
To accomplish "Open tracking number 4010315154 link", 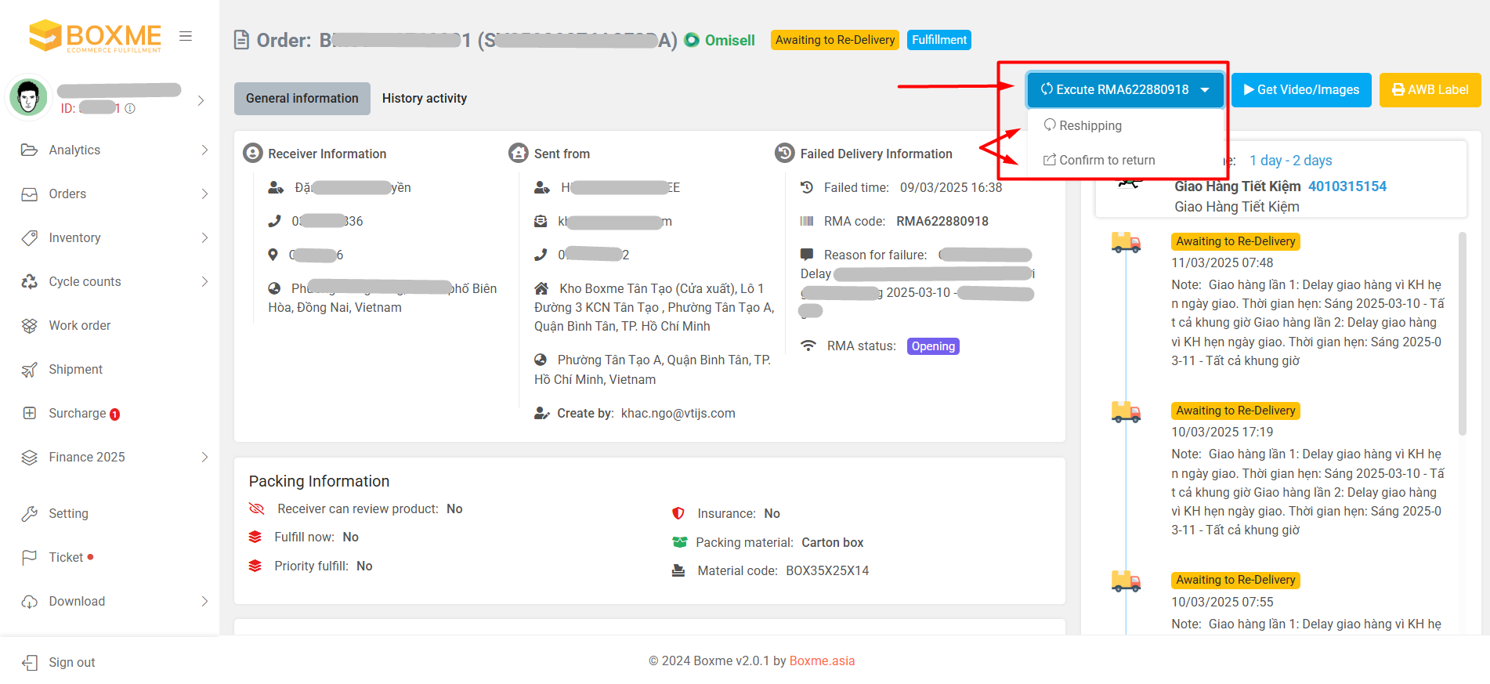I will coord(1347,186).
